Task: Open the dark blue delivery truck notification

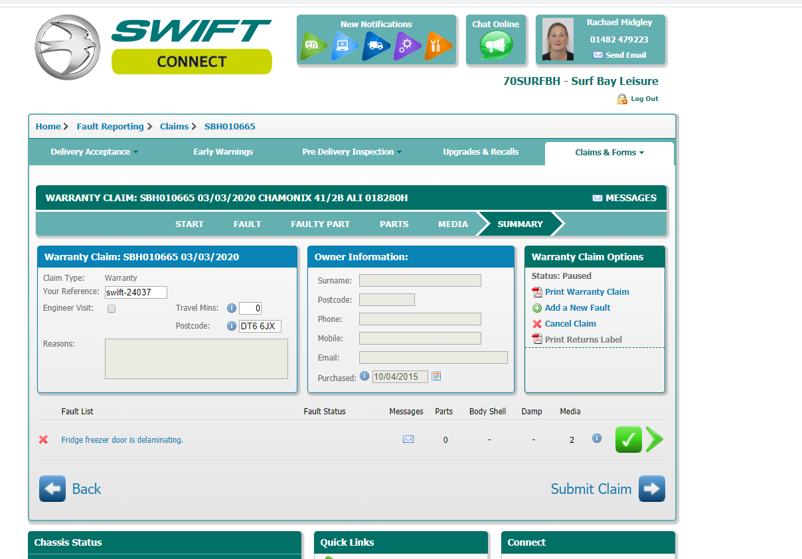Action: 375,46
